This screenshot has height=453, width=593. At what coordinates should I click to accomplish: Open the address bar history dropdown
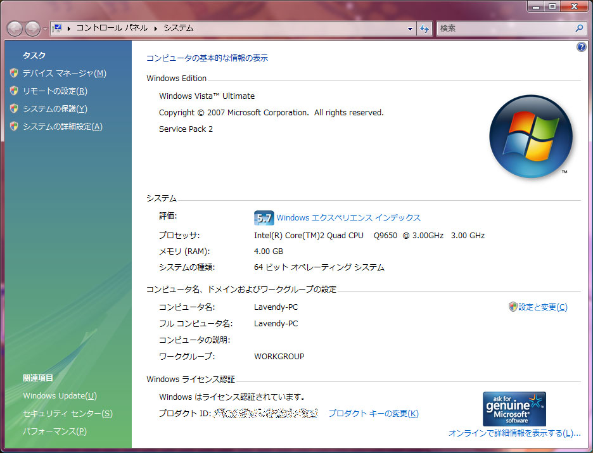tap(410, 29)
